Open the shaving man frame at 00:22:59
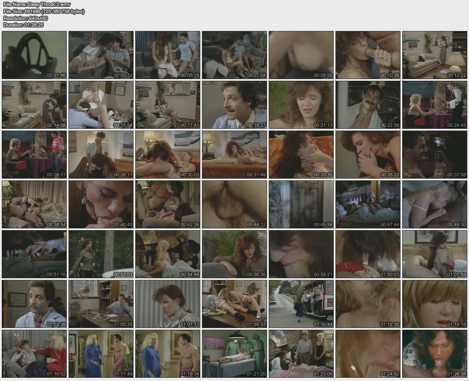This screenshot has width=469, height=381. tap(368, 105)
